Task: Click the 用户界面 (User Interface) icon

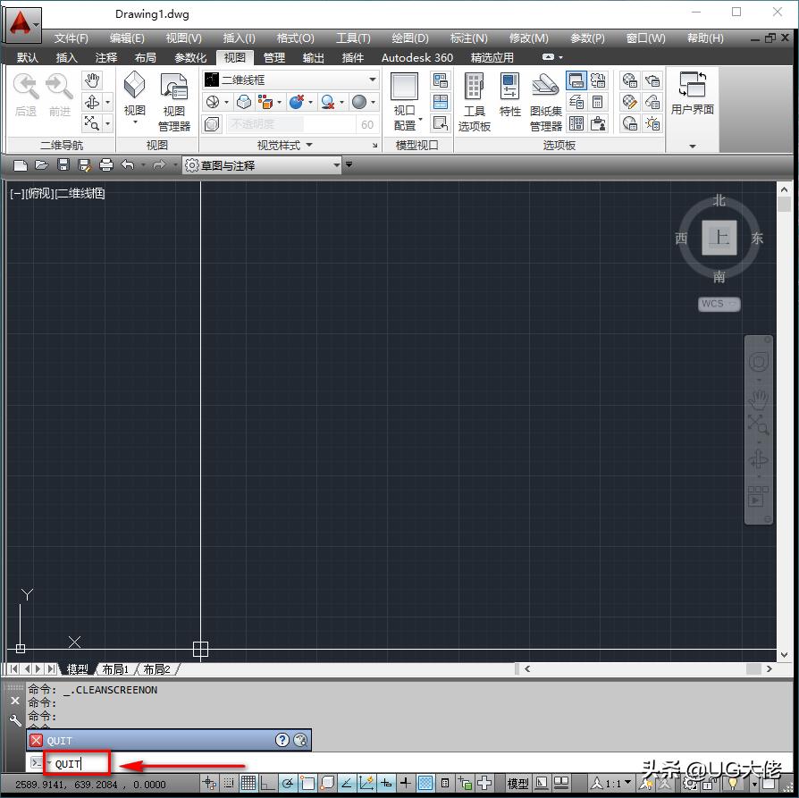Action: 693,94
